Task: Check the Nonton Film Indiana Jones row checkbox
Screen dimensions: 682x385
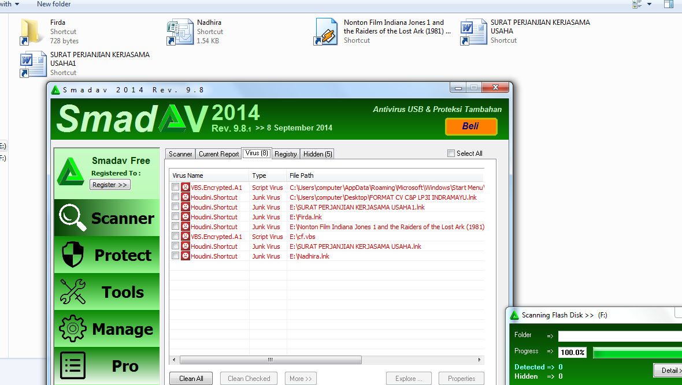Action: pos(175,226)
